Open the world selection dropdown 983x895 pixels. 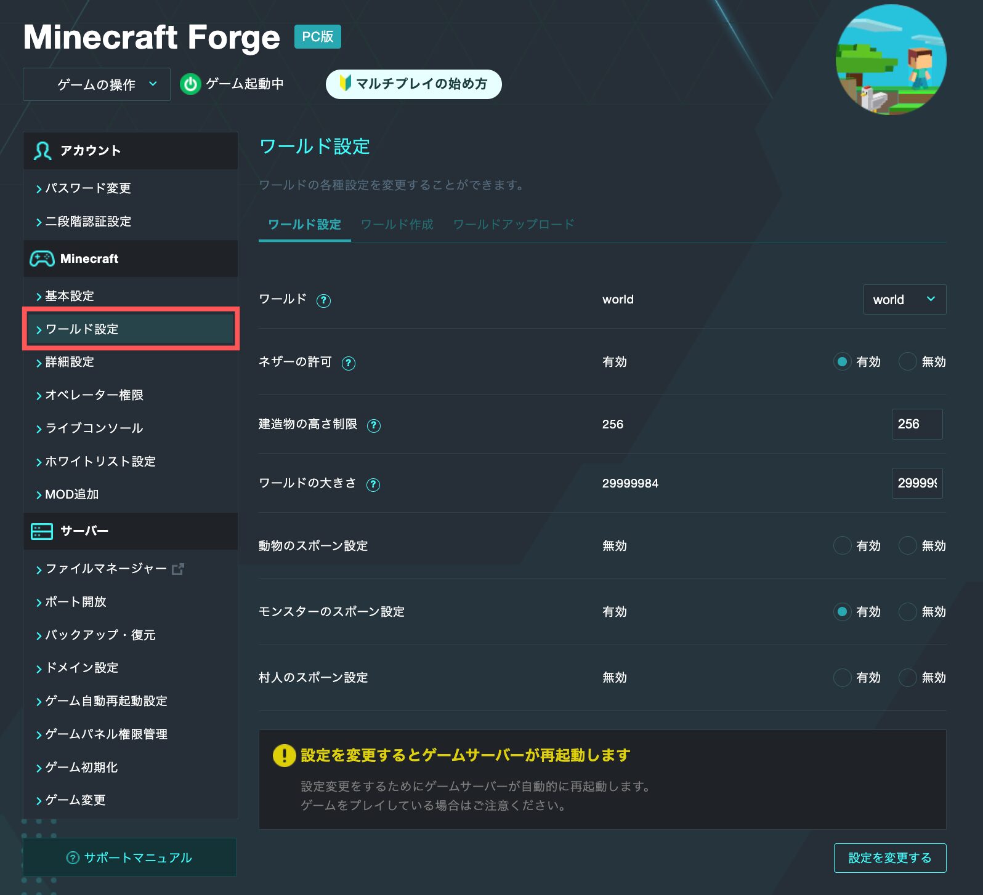tap(905, 300)
